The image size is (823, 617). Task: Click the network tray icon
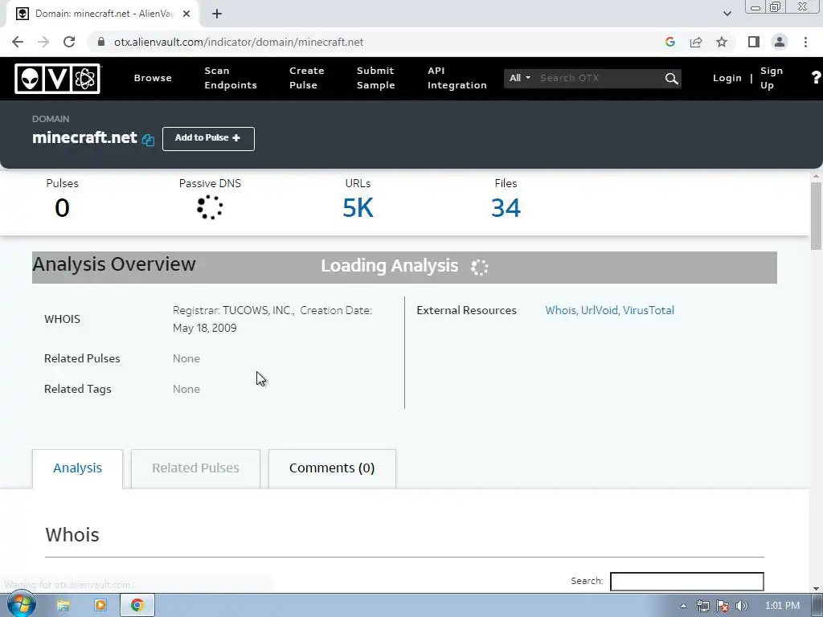pos(702,606)
